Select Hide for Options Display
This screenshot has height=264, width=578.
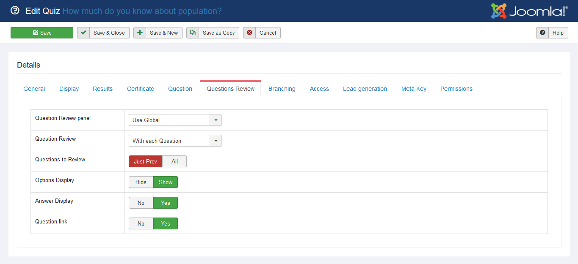click(141, 182)
